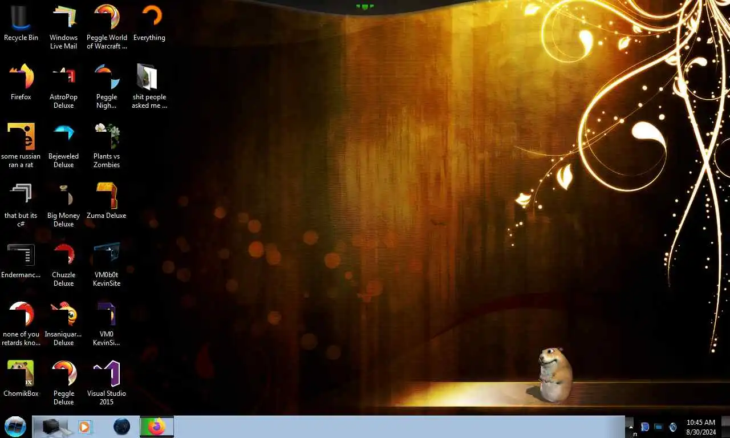Select the Chuzzle Deluxe shortcut
The image size is (730, 438).
click(x=64, y=265)
